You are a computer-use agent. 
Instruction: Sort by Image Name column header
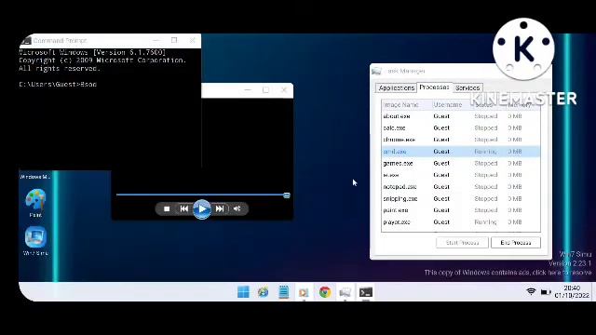(406, 104)
